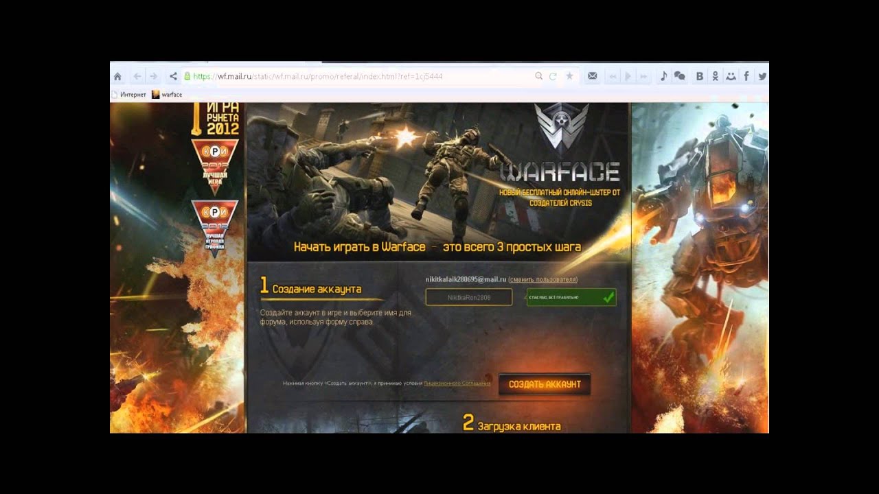Open music with the note icon

click(x=663, y=76)
